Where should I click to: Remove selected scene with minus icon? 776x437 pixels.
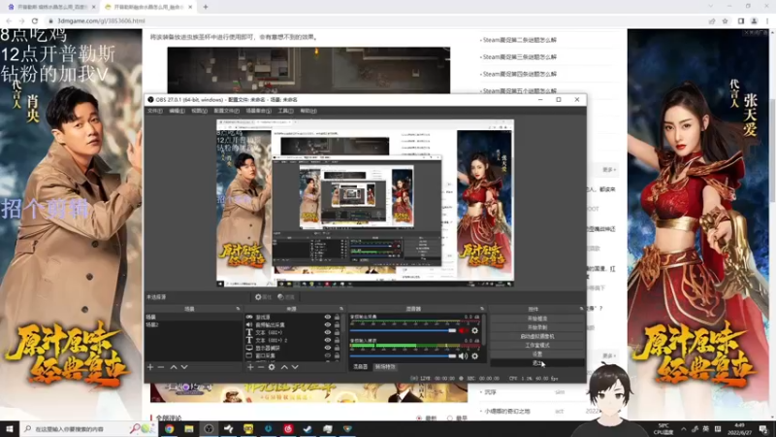click(161, 367)
